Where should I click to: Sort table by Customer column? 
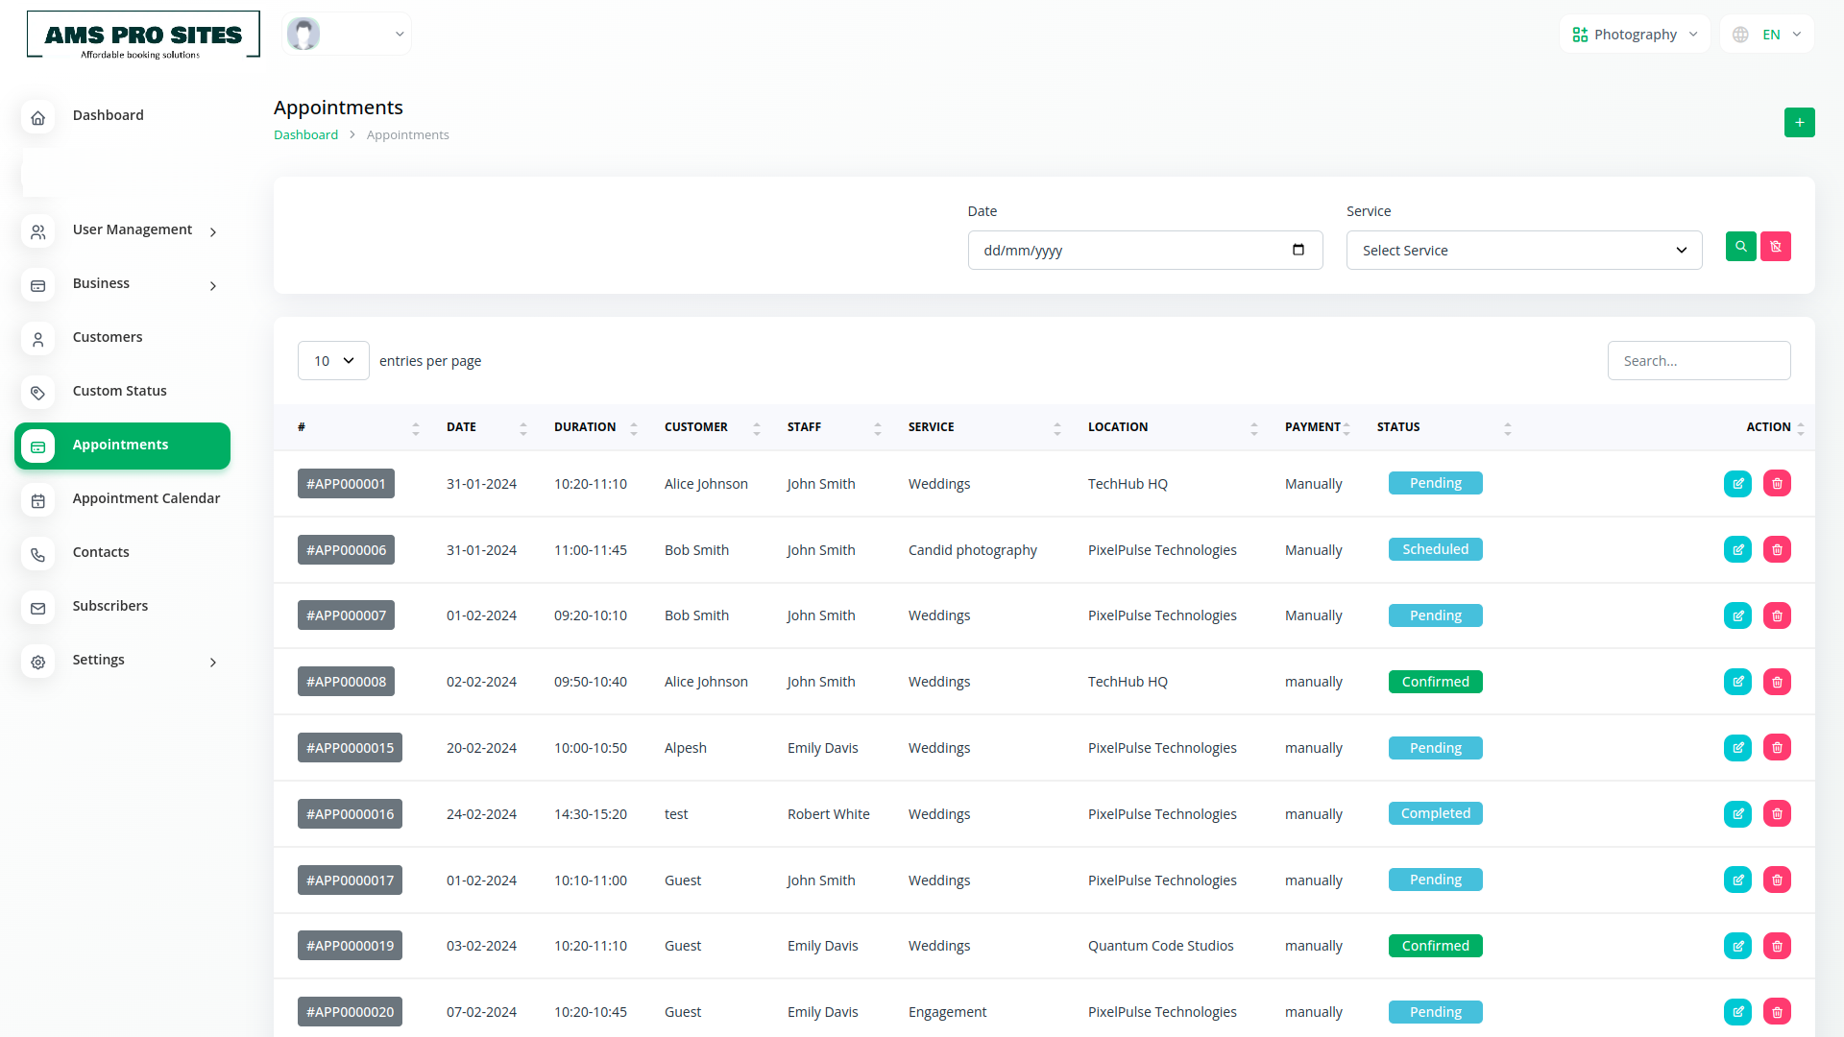click(756, 428)
